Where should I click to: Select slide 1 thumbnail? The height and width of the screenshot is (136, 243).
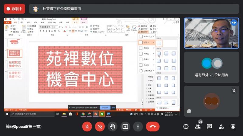(x=15, y=42)
